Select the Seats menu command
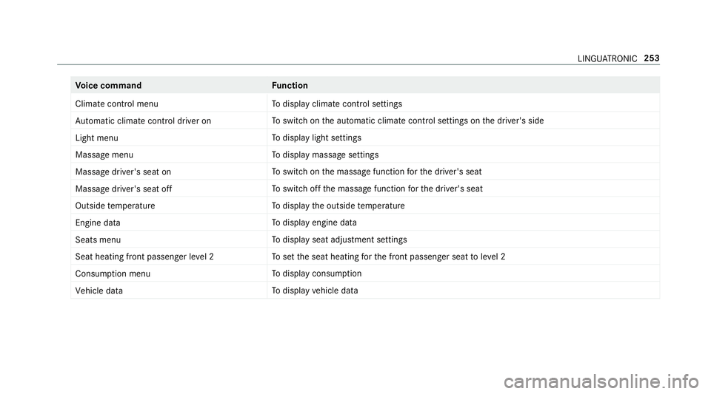The width and height of the screenshot is (711, 394). 98,240
